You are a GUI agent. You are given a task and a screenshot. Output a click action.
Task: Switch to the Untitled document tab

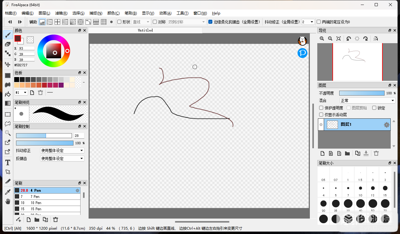pyautogui.click(x=145, y=30)
